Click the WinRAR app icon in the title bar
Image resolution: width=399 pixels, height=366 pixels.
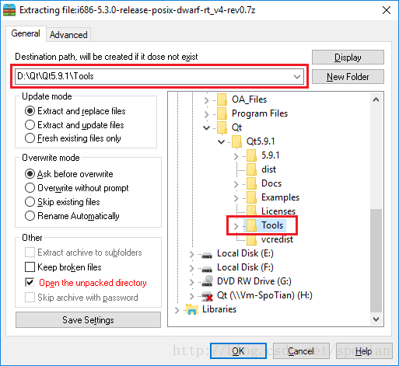9,10
